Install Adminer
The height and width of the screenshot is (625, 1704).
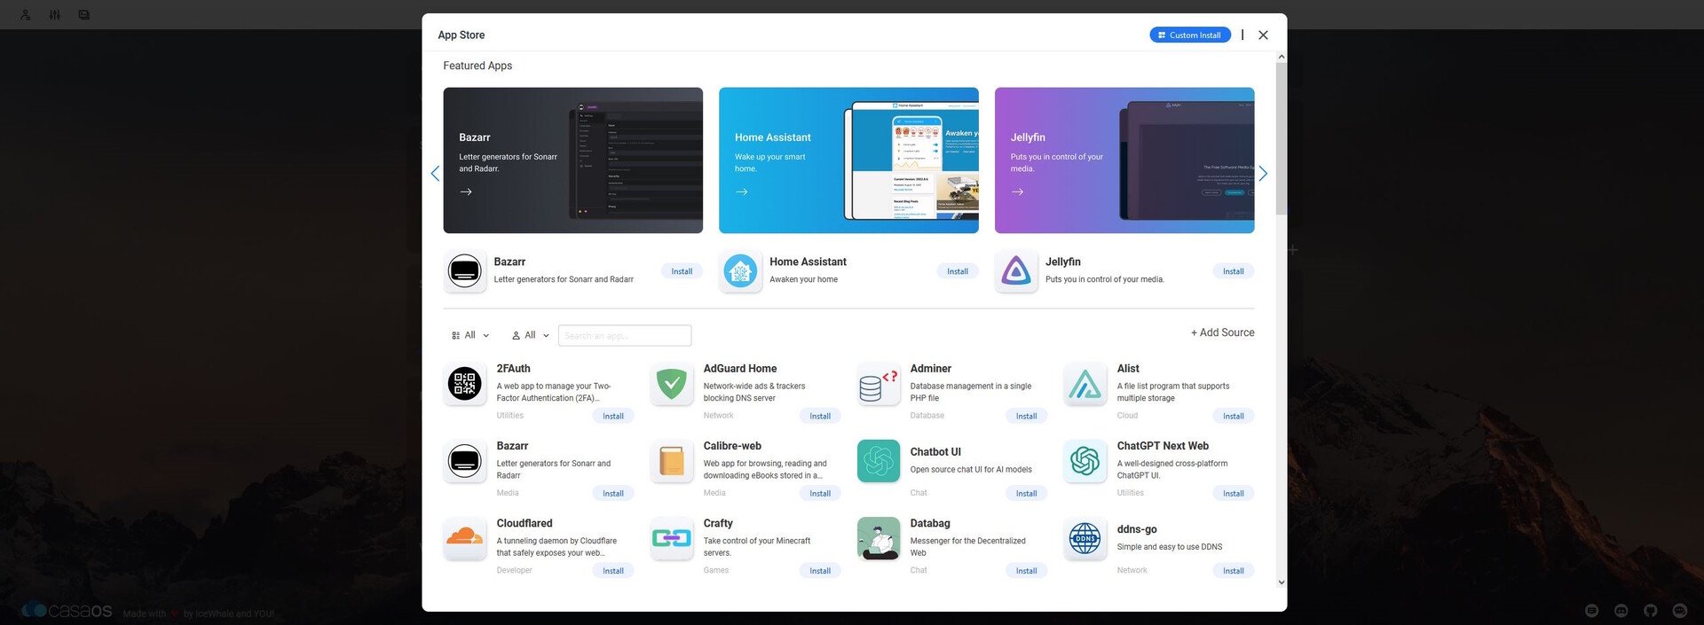[x=1026, y=416]
